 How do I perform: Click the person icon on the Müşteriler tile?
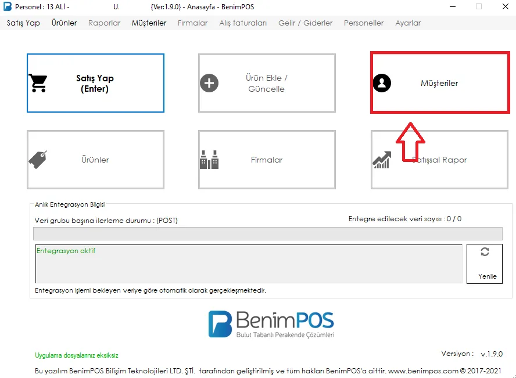[382, 83]
